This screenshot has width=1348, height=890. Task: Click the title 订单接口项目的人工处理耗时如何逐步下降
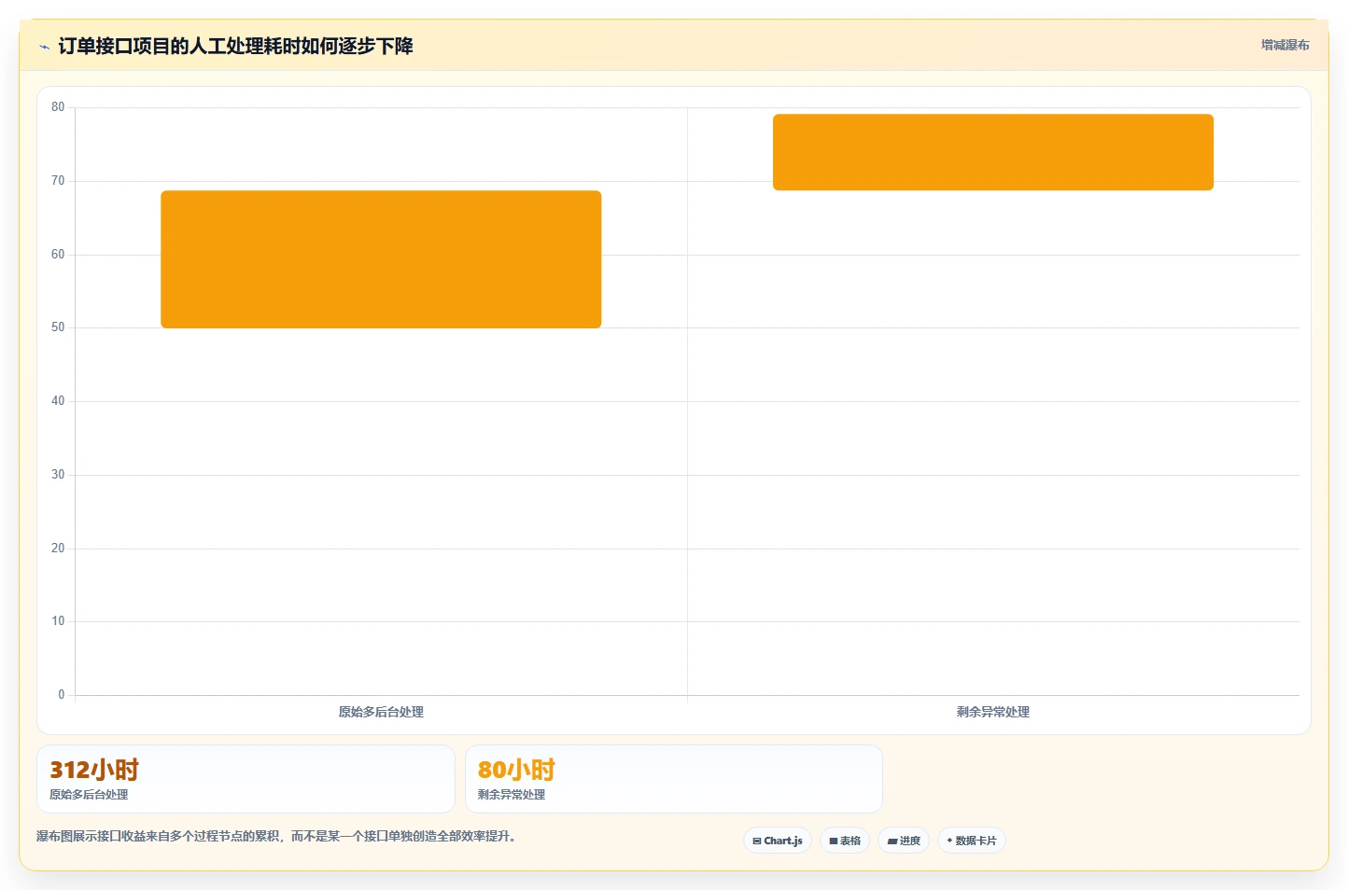[235, 47]
